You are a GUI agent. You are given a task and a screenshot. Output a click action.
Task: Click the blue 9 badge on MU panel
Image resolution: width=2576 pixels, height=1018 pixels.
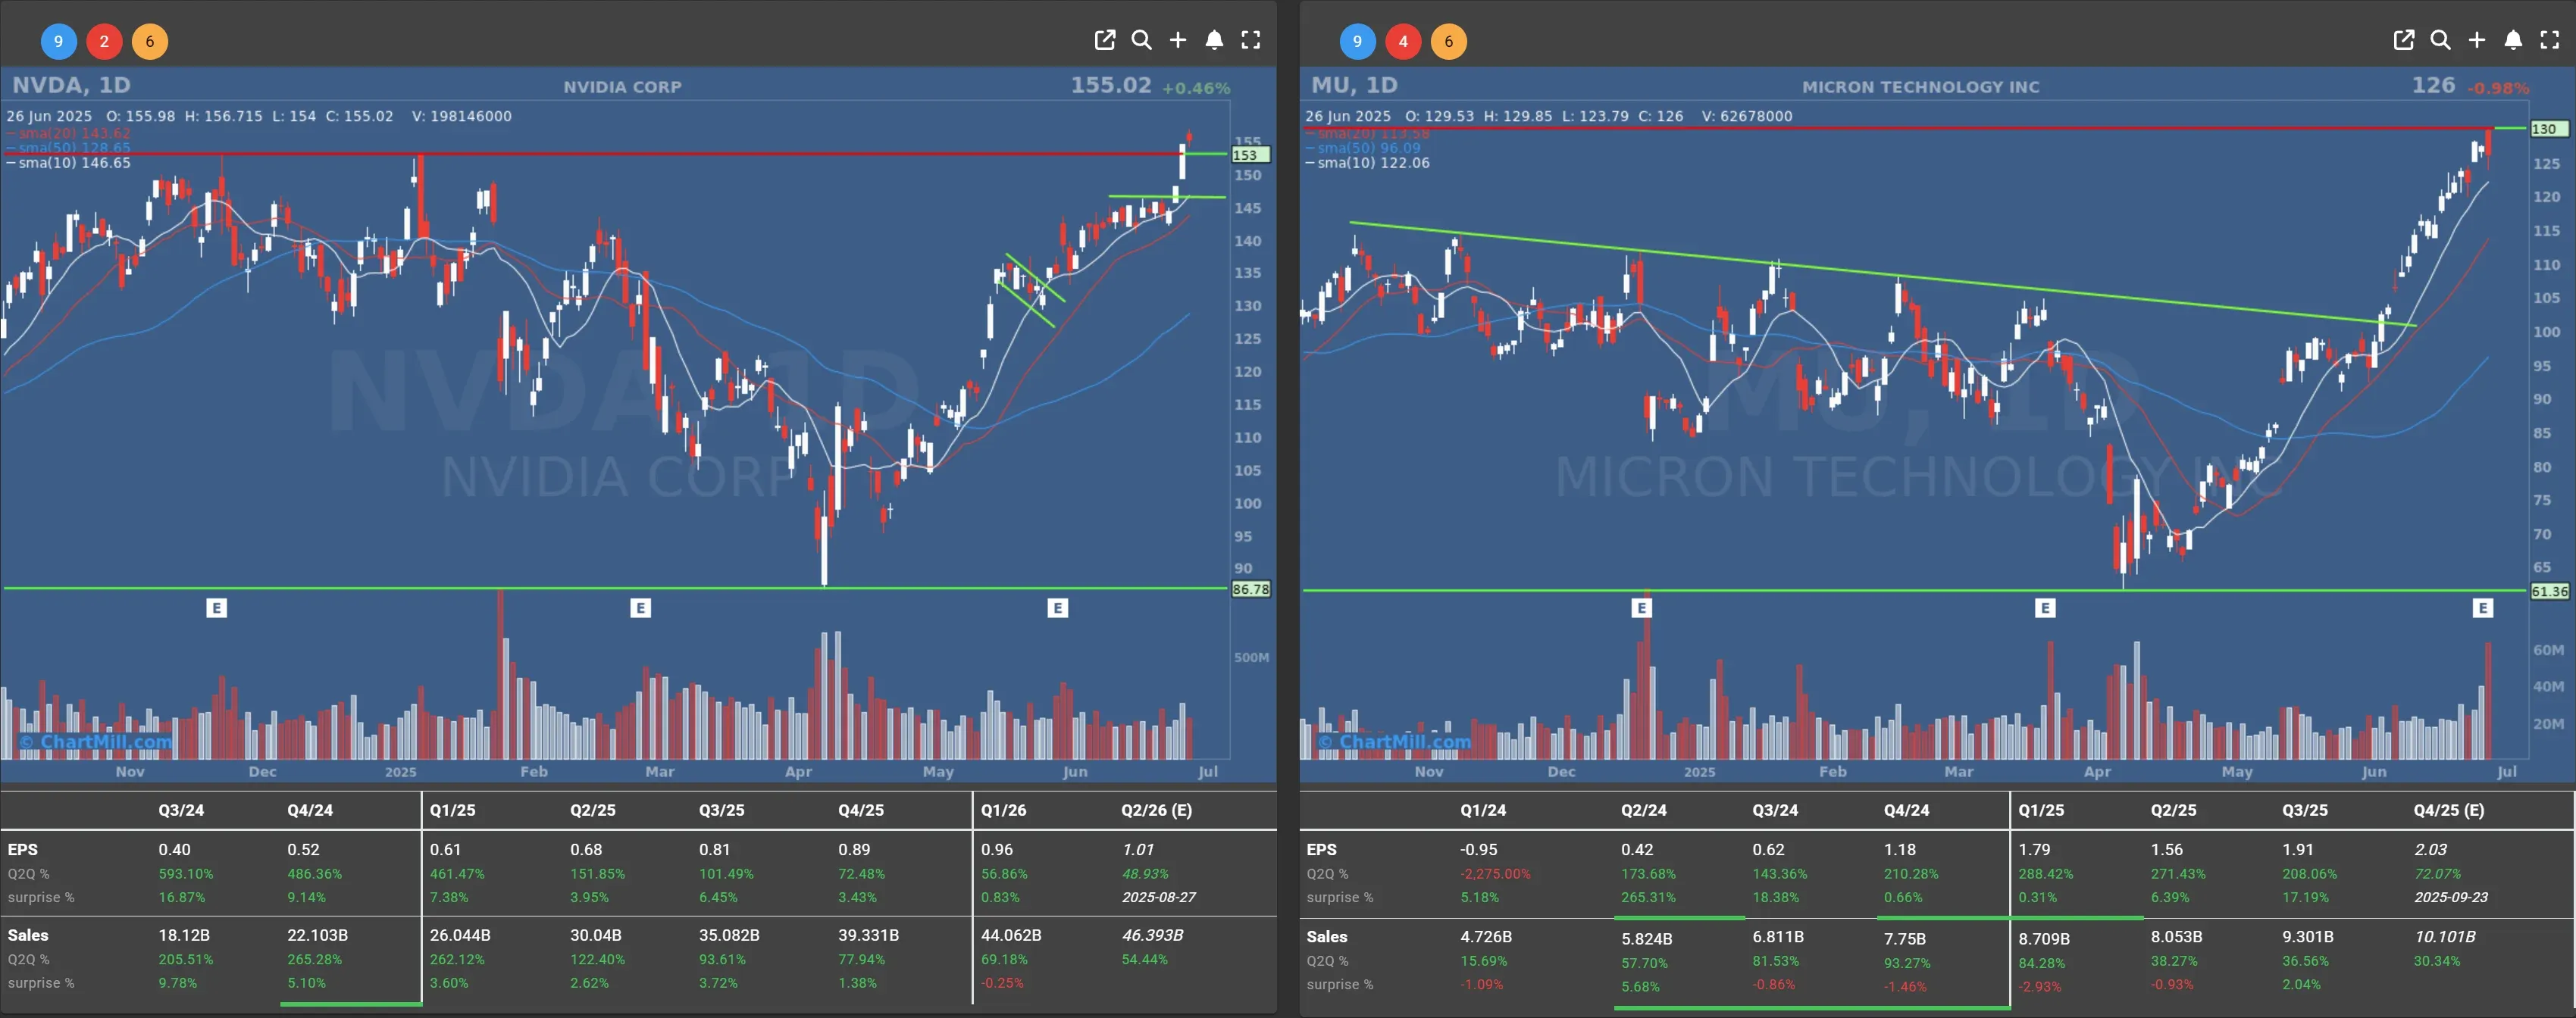[1357, 41]
